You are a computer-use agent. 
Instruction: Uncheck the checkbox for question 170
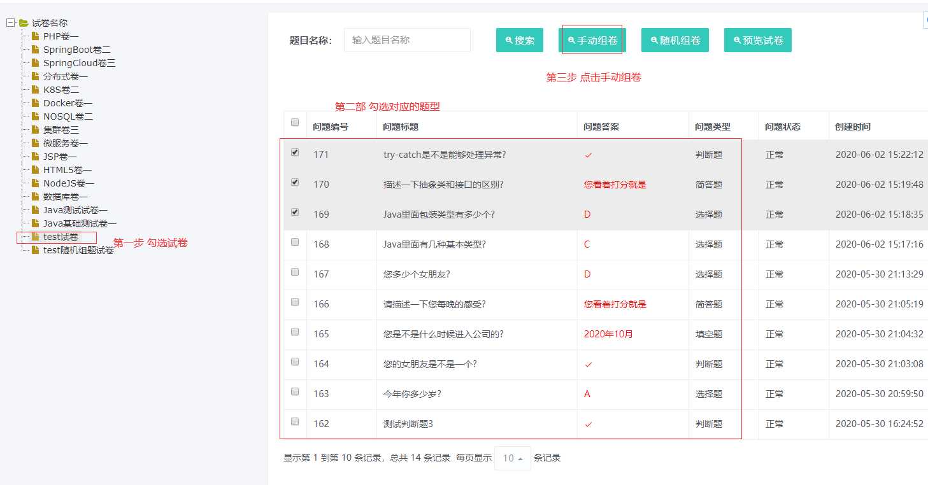(295, 182)
